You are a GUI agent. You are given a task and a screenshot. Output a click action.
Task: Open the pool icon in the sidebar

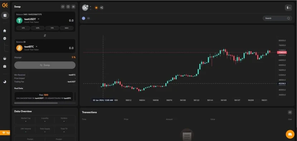(5, 59)
